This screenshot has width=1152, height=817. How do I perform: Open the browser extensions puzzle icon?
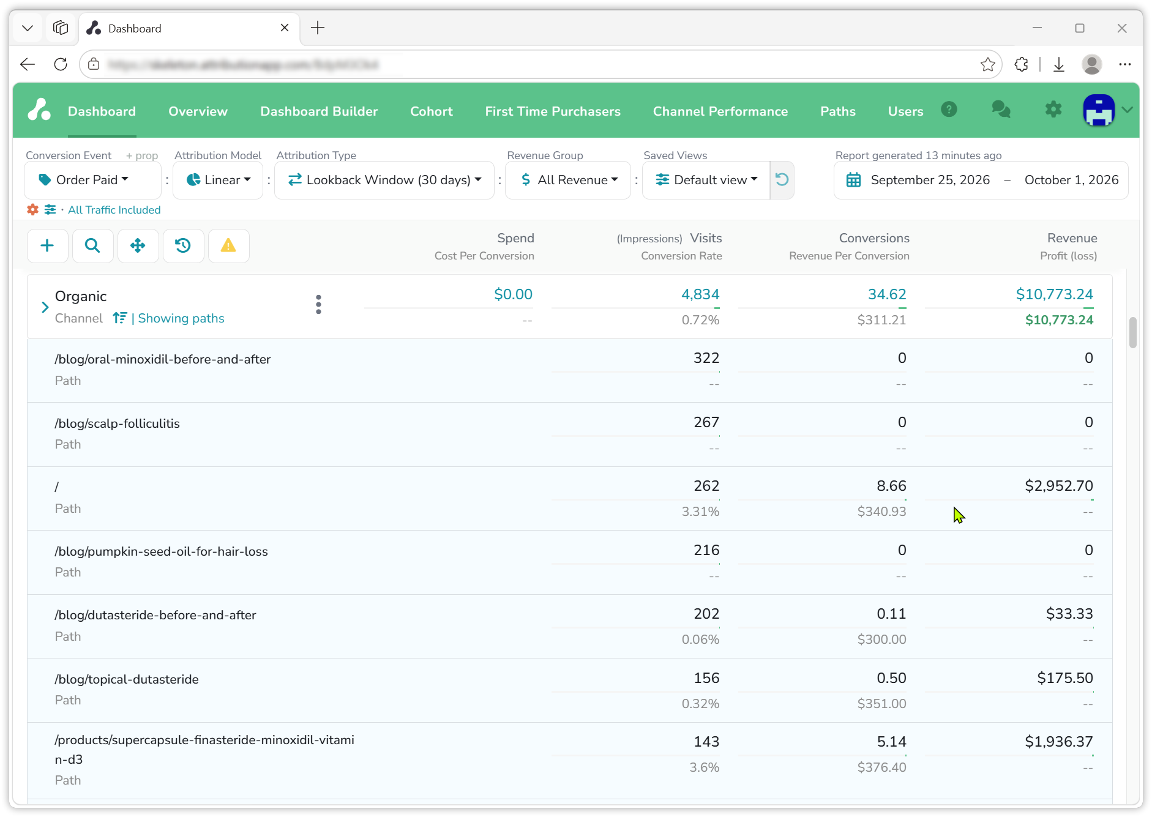pyautogui.click(x=1021, y=64)
